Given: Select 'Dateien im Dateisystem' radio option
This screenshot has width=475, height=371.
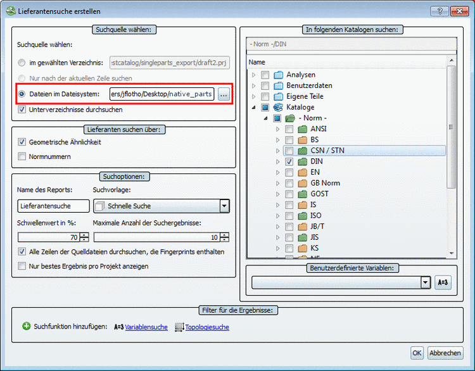Looking at the screenshot, I should tap(22, 94).
